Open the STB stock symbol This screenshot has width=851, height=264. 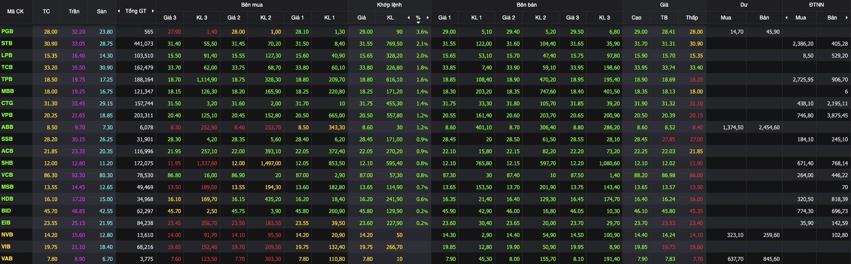tap(7, 43)
